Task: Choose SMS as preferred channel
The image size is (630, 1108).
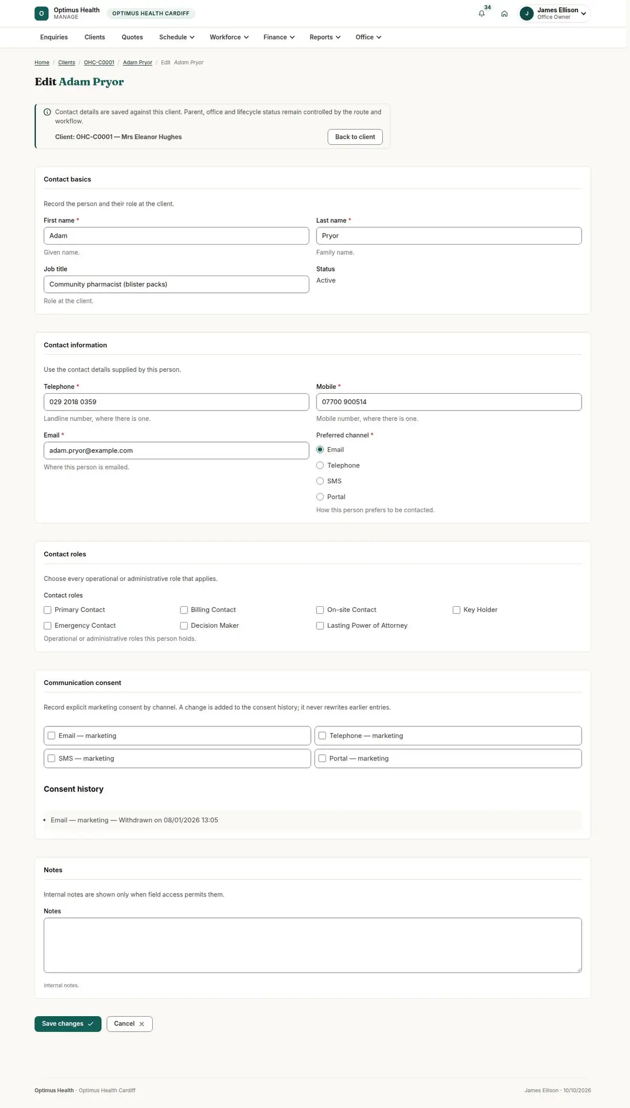Action: [x=320, y=481]
